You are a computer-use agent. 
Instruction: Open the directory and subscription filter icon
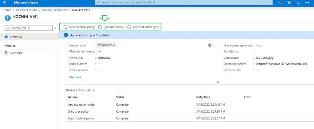(289, 2)
